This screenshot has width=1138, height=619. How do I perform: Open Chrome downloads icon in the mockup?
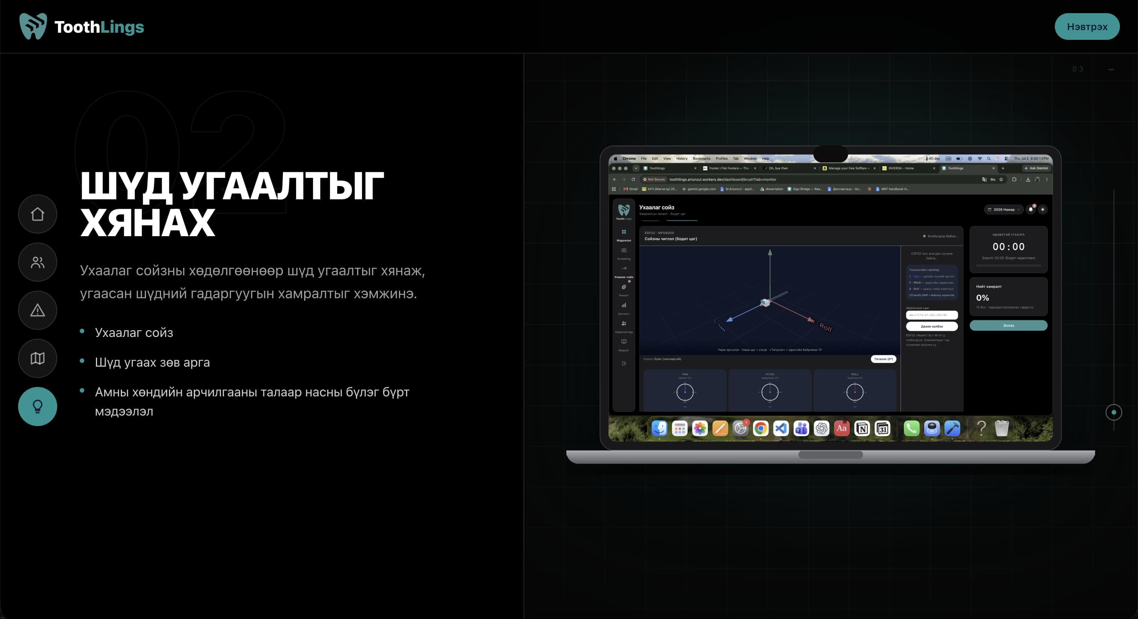coord(1028,179)
